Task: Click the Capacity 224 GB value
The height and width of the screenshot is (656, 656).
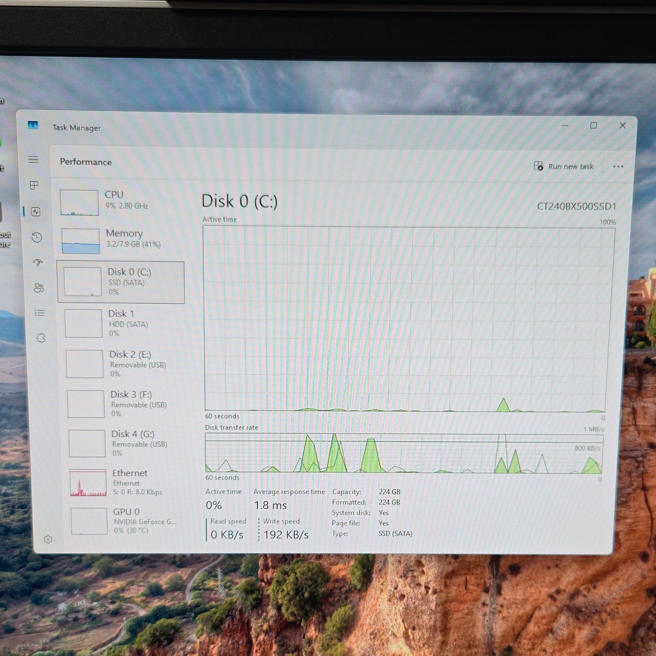Action: click(390, 492)
